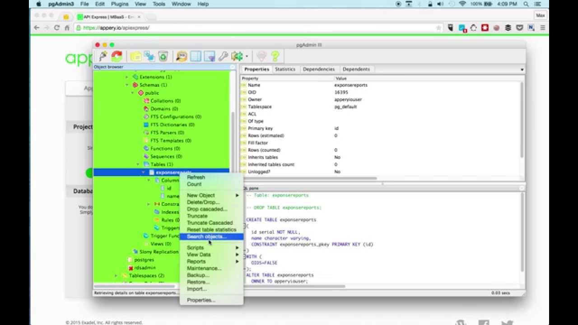Open the Plugins menu in menu bar
This screenshot has height=325, width=578.
120,4
